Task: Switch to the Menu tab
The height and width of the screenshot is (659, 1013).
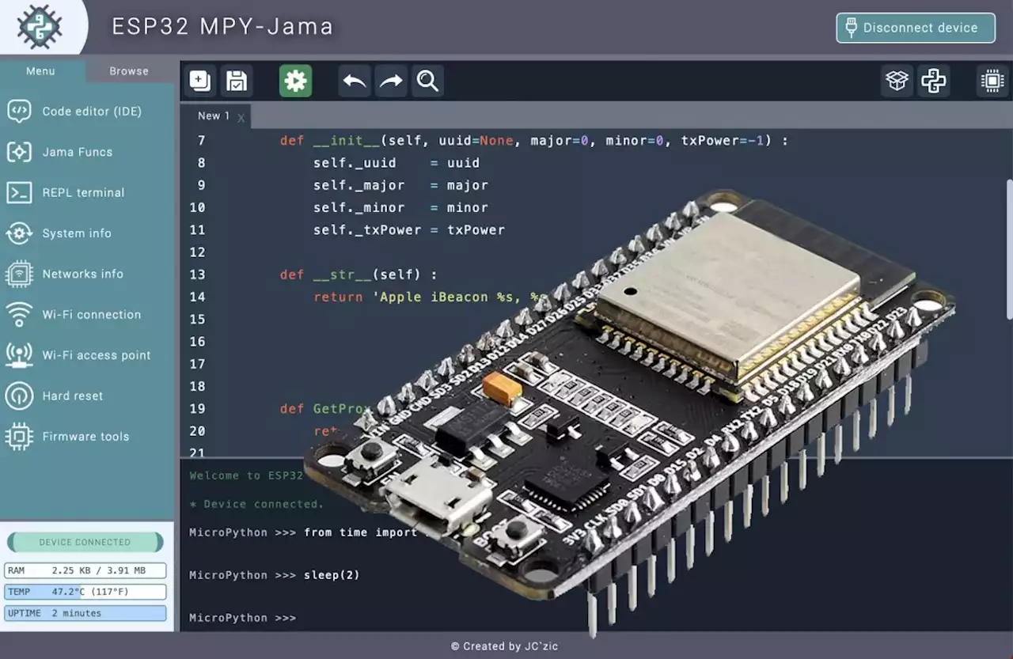Action: pos(40,71)
